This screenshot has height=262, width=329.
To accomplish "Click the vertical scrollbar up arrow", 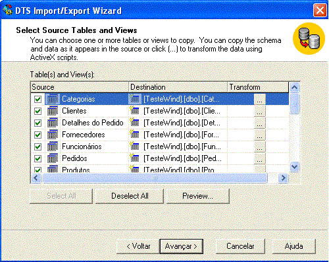I will pyautogui.click(x=294, y=88).
